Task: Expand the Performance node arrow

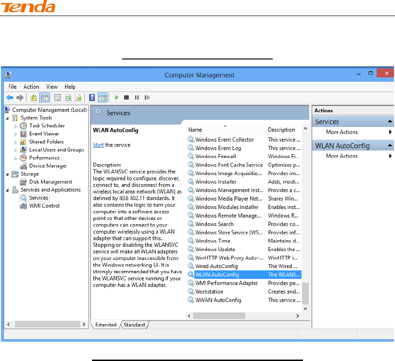Action: coord(16,159)
